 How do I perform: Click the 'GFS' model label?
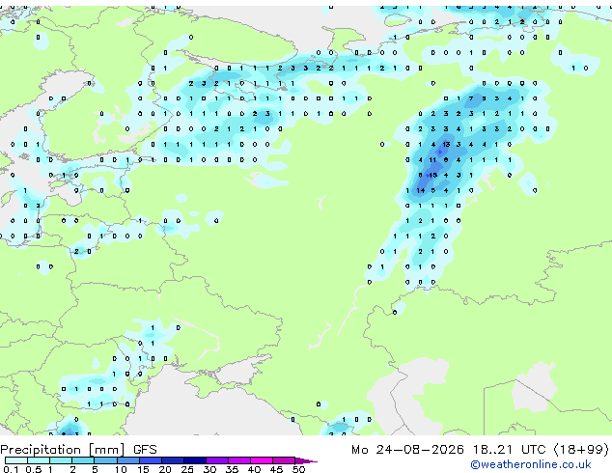pos(145,450)
